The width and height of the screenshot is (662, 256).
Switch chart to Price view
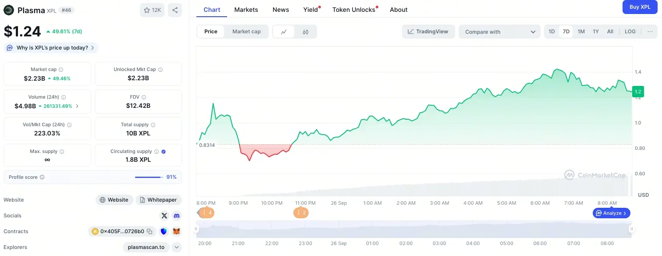[211, 32]
